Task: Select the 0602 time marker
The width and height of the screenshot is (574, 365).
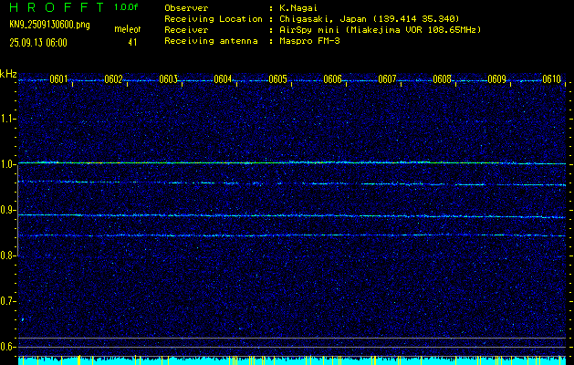Action: point(113,79)
